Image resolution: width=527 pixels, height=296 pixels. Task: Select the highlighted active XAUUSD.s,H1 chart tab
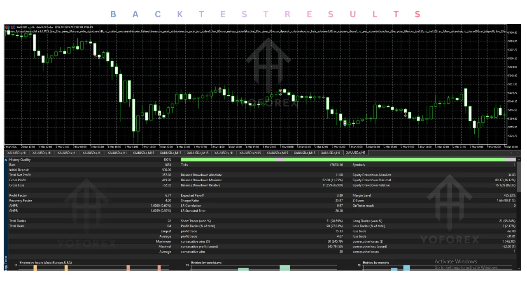(356, 153)
